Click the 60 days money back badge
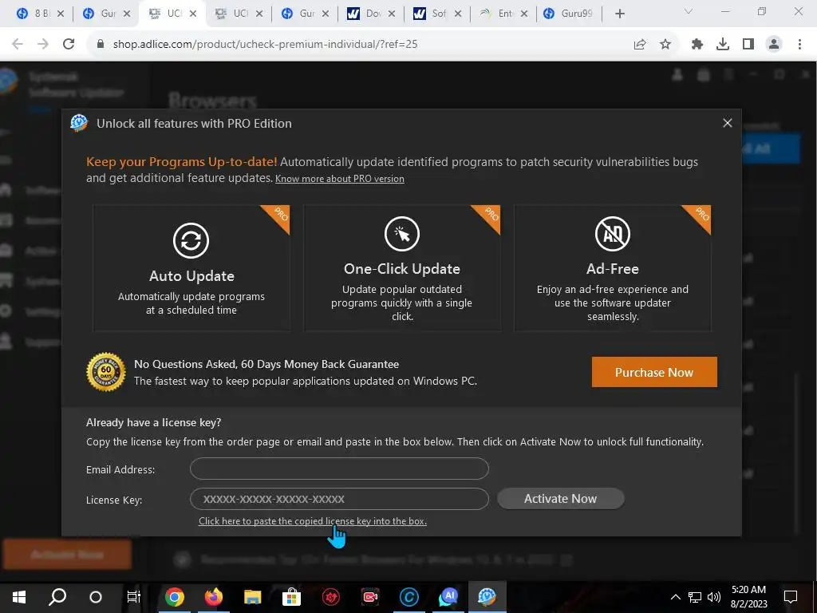 (x=106, y=372)
